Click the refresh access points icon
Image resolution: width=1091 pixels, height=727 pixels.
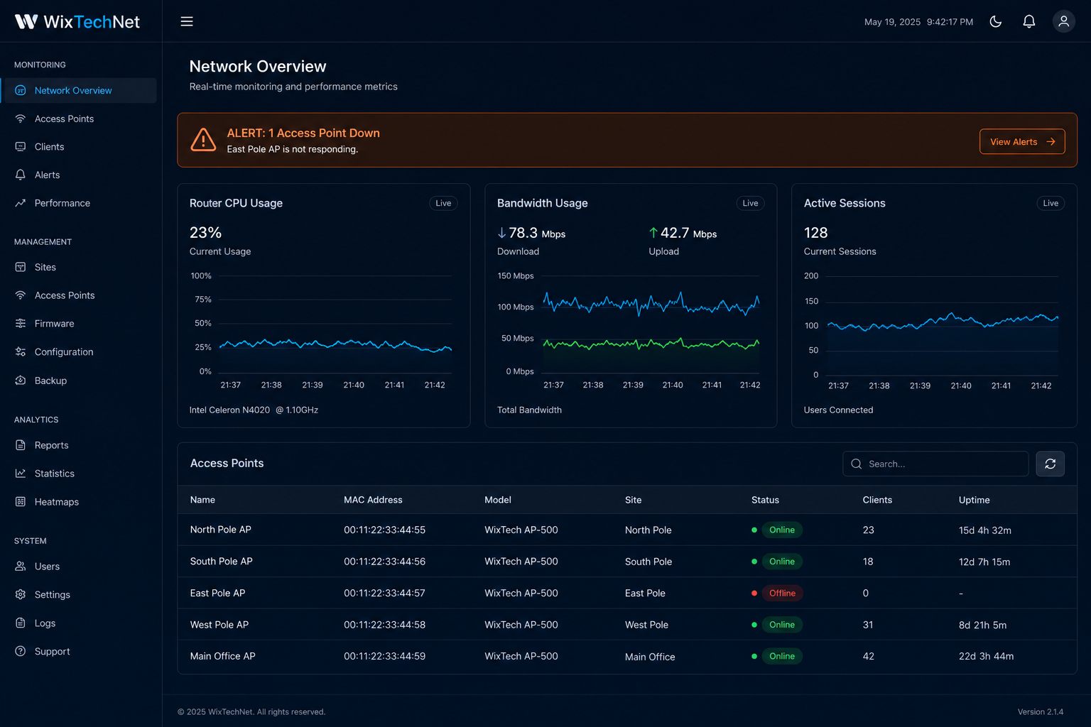coord(1050,464)
